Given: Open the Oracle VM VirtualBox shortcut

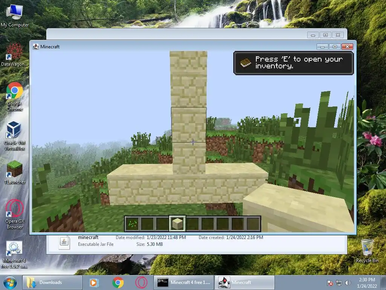Looking at the screenshot, I should tap(15, 136).
